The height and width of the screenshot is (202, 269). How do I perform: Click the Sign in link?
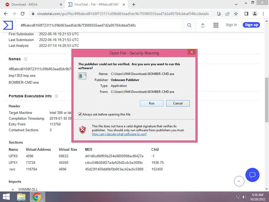[x=231, y=25]
